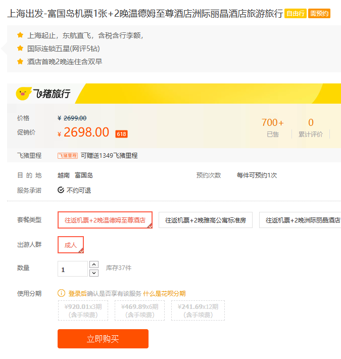Screen dimensions: 341x359
Task: Click the product title text
Action: point(145,14)
